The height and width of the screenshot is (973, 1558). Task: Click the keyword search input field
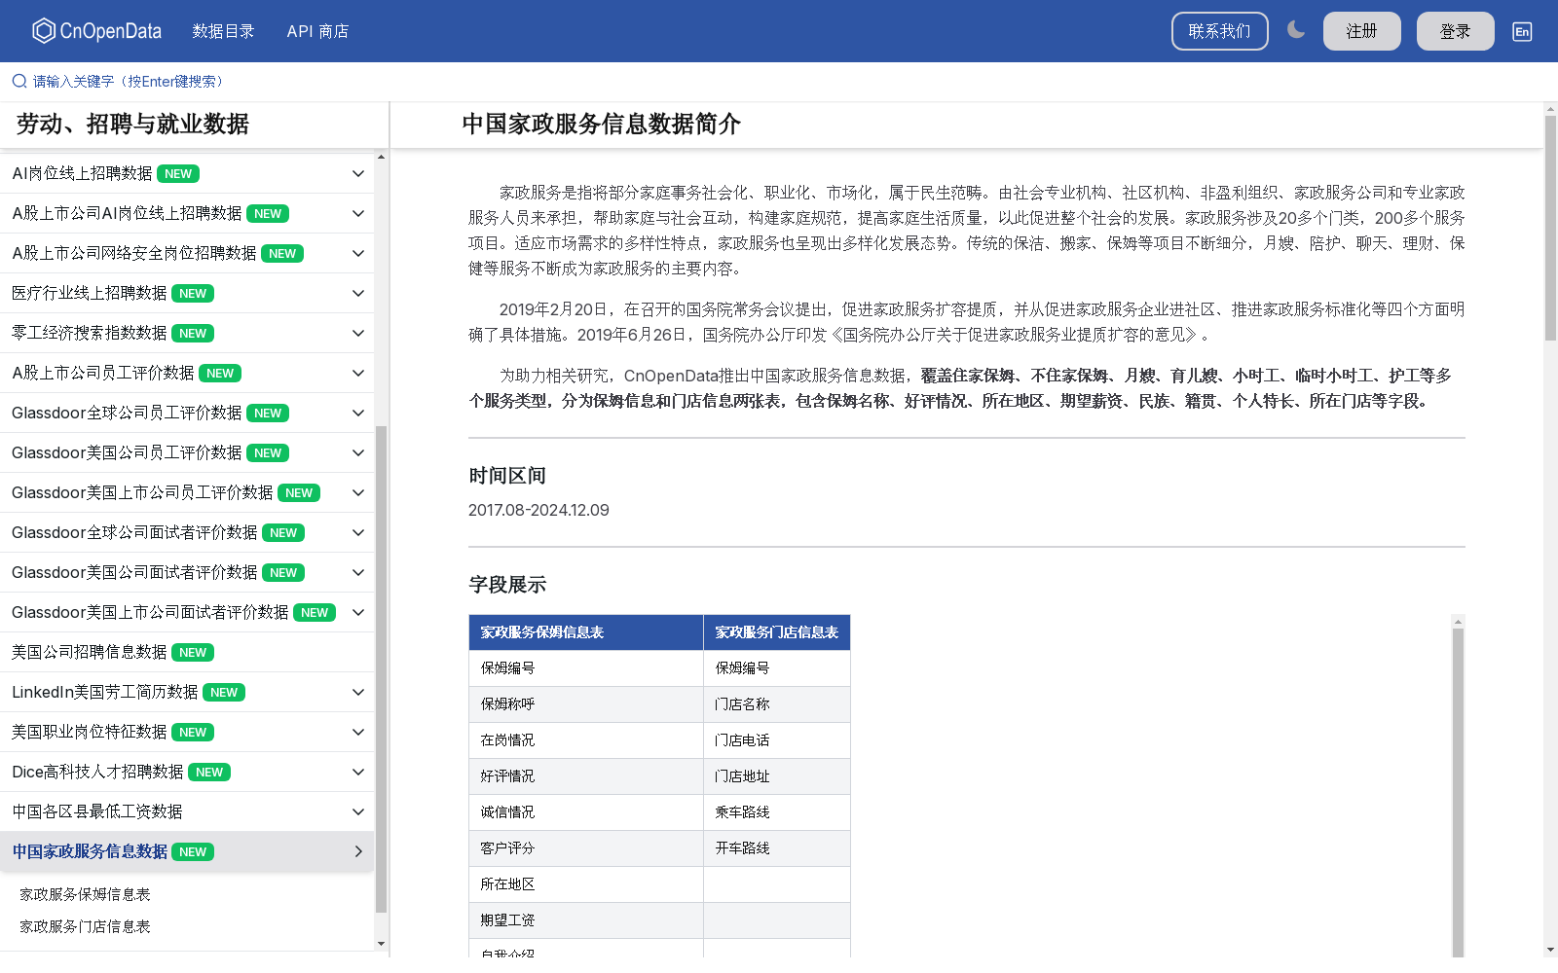pyautogui.click(x=127, y=81)
